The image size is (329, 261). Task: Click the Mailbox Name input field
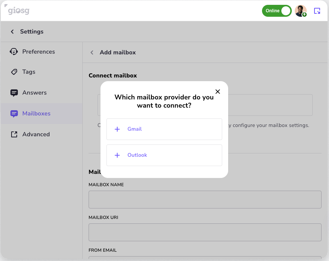pos(205,200)
